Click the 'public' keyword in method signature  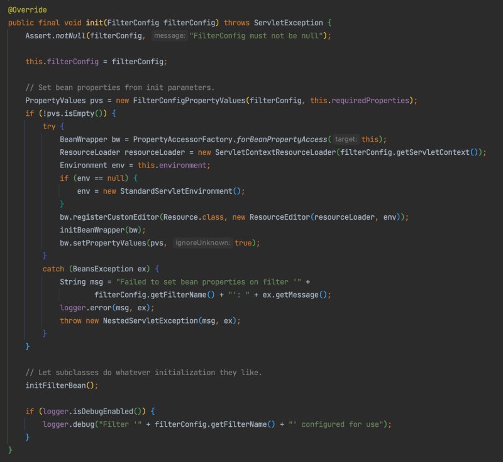[x=21, y=23]
